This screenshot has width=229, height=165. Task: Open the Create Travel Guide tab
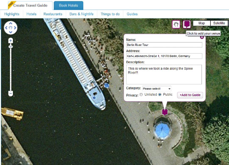[30, 6]
